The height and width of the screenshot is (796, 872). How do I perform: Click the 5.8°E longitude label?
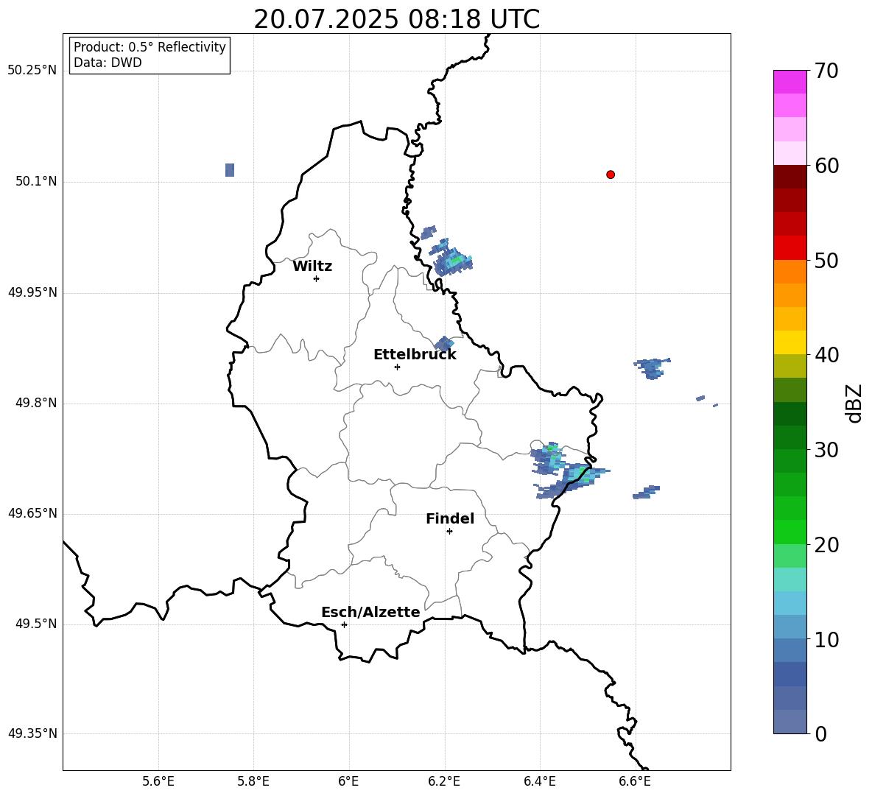pyautogui.click(x=253, y=782)
